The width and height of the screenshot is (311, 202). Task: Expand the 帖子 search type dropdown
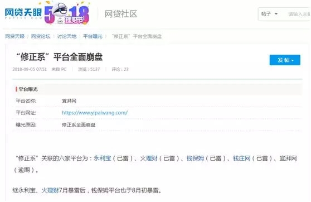(269, 14)
